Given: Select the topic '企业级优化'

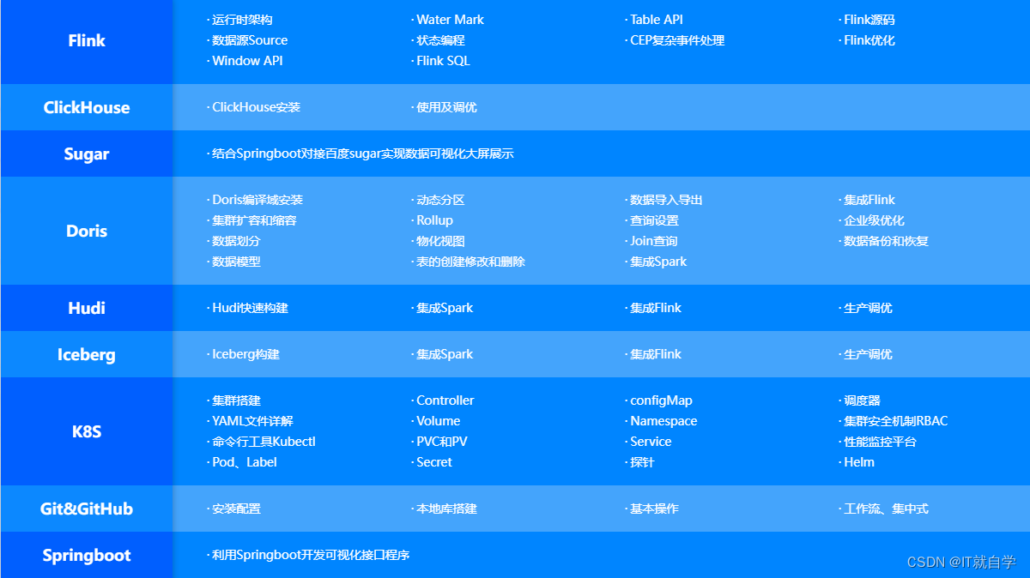Looking at the screenshot, I should (x=874, y=220).
